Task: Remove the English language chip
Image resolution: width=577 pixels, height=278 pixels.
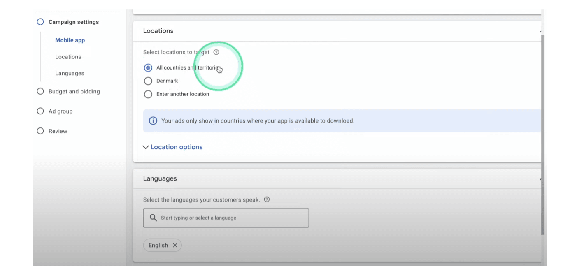Action: pyautogui.click(x=175, y=245)
